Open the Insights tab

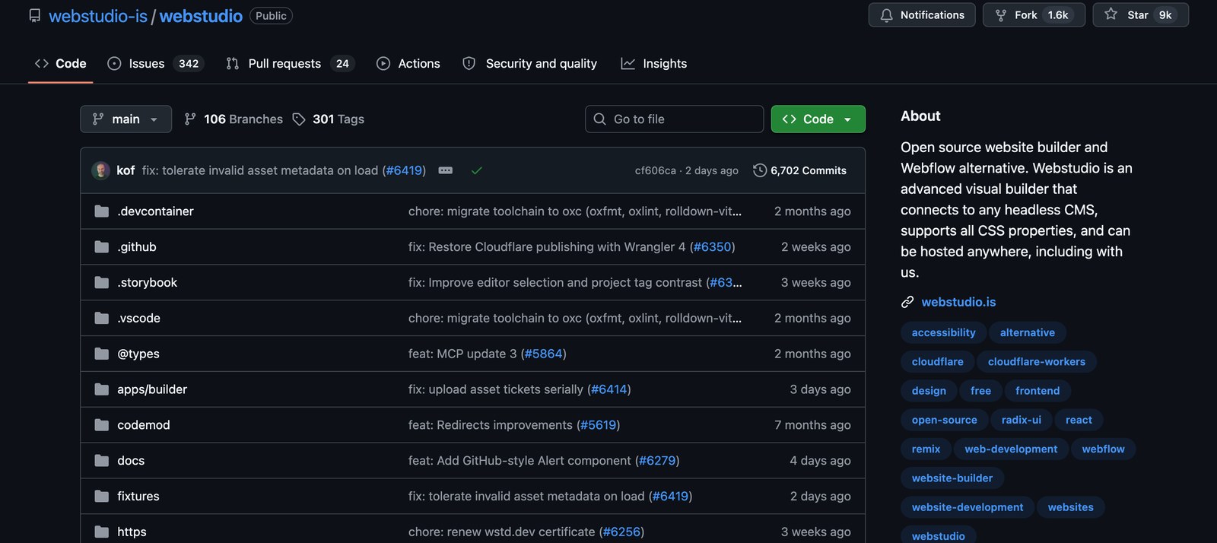654,63
